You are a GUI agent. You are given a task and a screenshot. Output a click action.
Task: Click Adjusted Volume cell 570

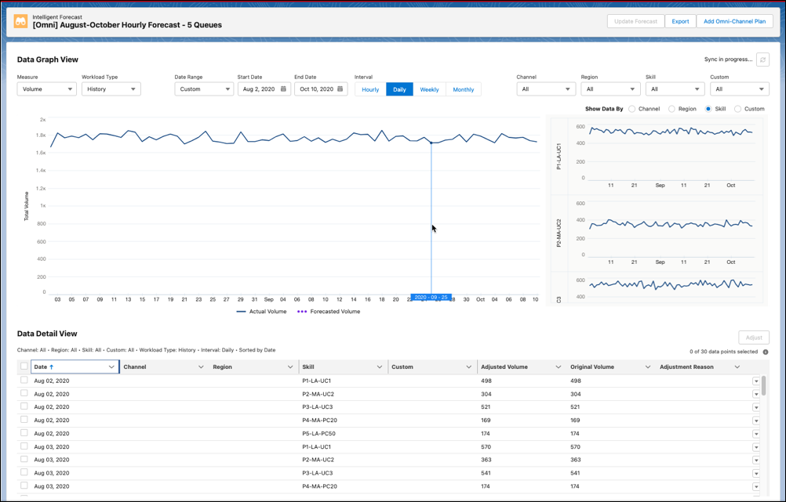[x=486, y=447]
